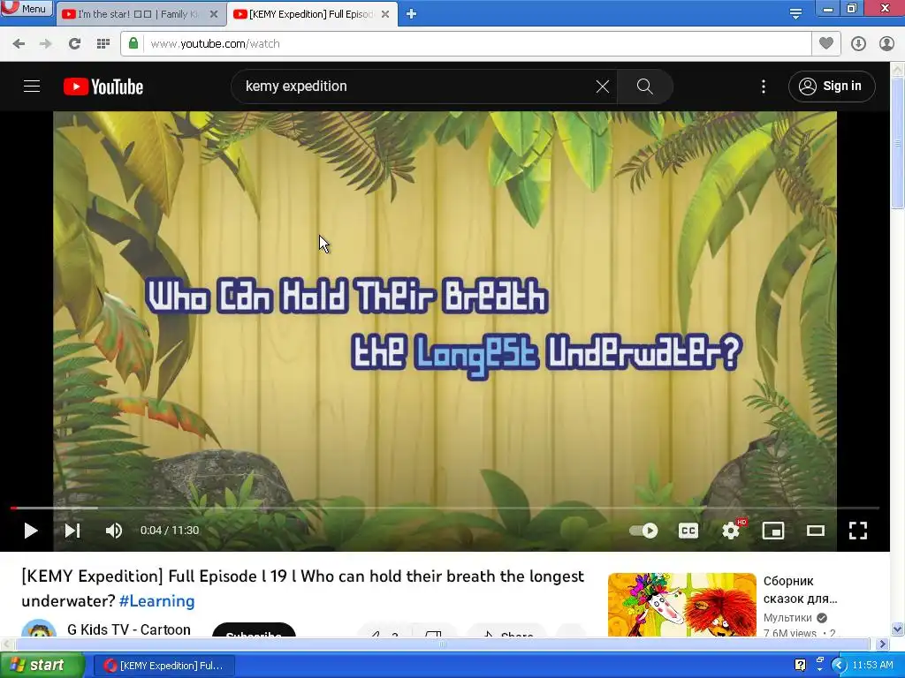This screenshot has height=678, width=905.
Task: Clear the search query with the X
Action: [603, 87]
